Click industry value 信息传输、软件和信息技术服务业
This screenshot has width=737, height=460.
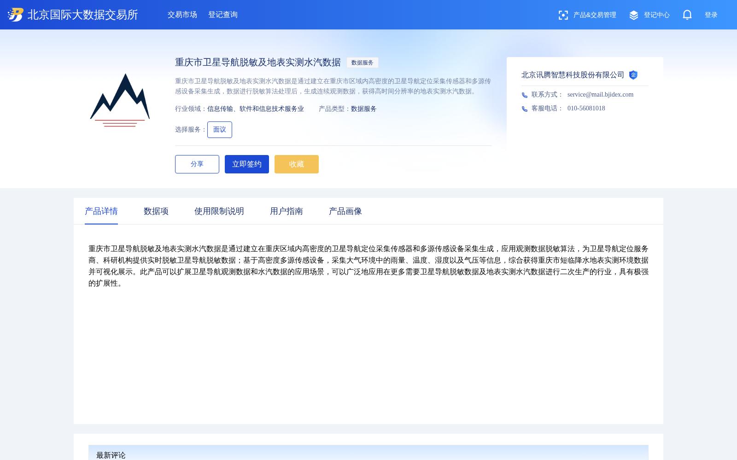point(256,109)
